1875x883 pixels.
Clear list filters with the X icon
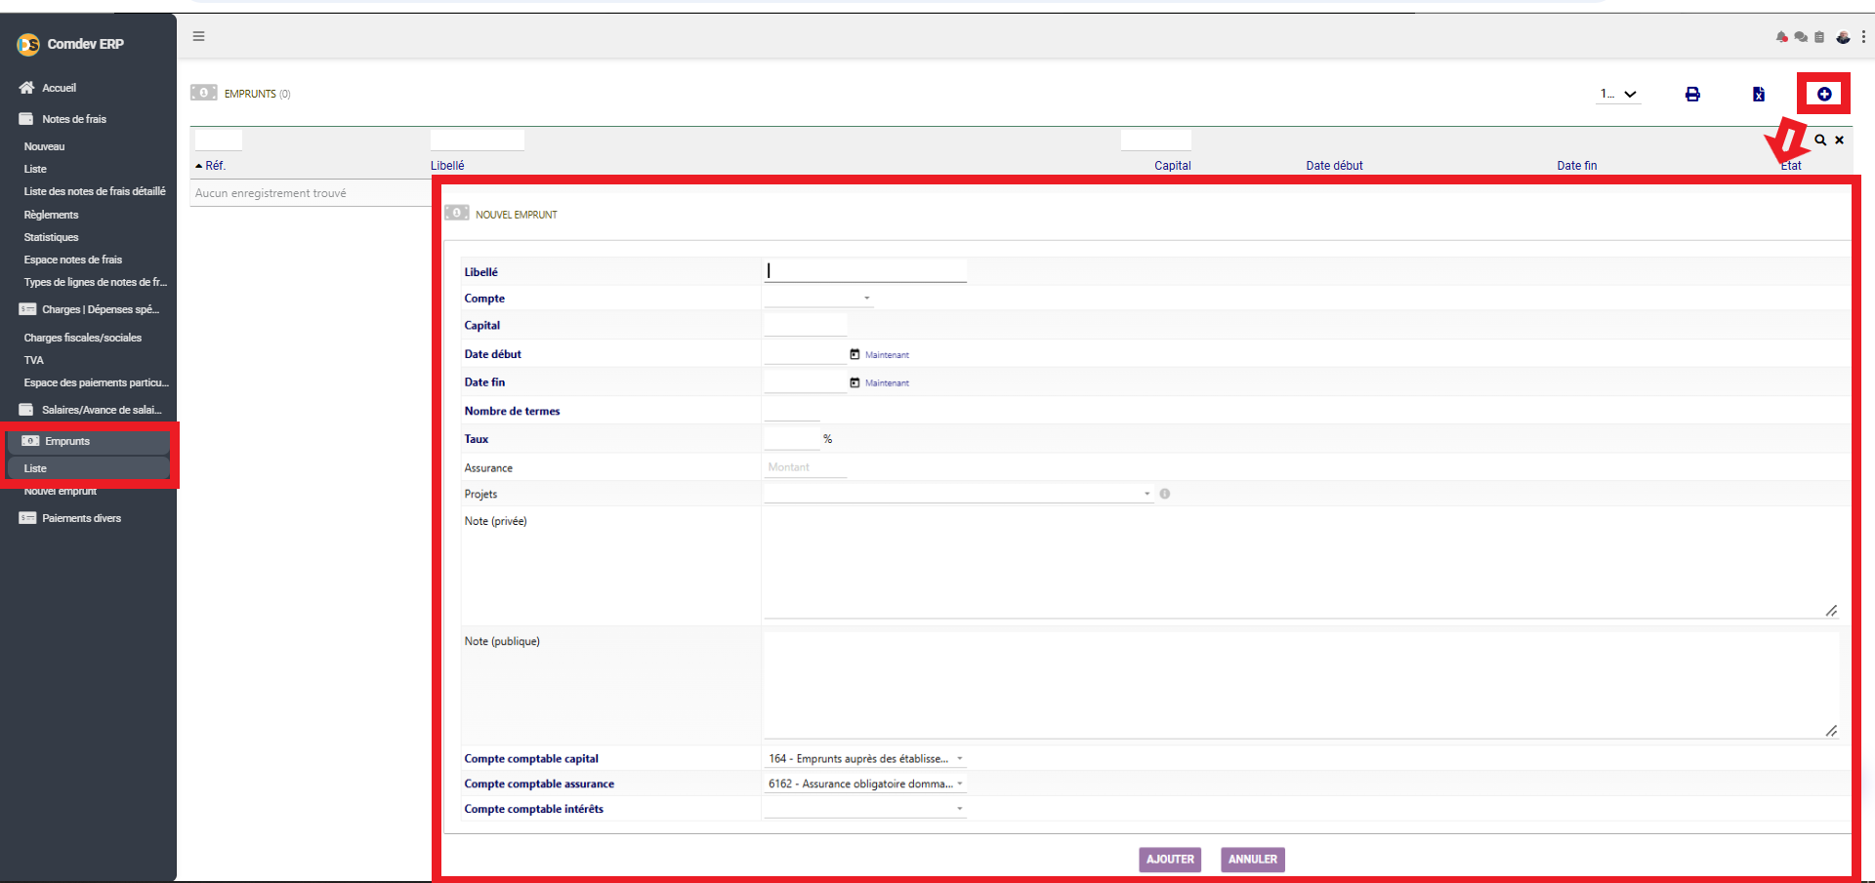click(x=1839, y=140)
